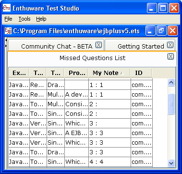The height and width of the screenshot is (174, 182).
Task: Open the Tools menu
Action: pyautogui.click(x=24, y=19)
